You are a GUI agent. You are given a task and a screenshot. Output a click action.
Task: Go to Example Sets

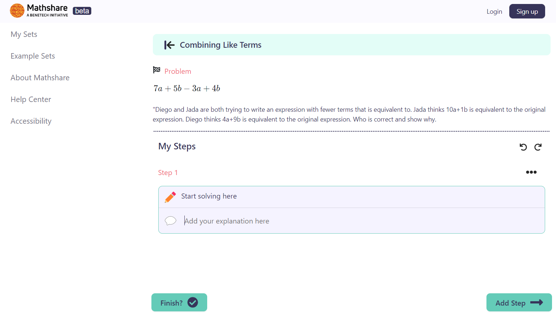pos(33,56)
